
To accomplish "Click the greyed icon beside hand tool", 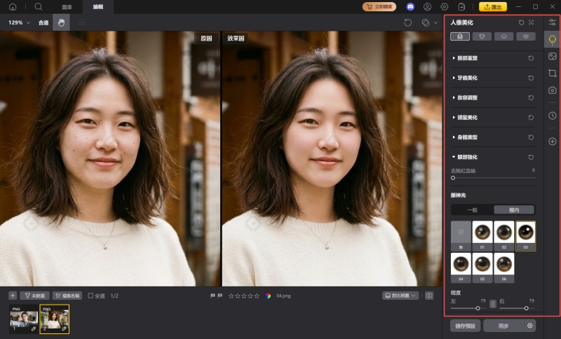I will pos(81,22).
